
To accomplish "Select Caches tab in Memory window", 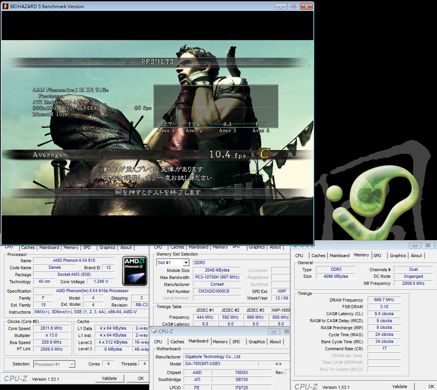I will click(x=318, y=256).
